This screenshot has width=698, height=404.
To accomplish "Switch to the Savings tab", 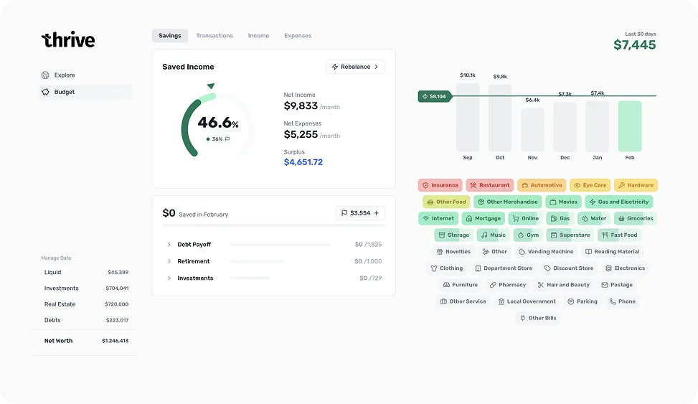I will pyautogui.click(x=170, y=36).
